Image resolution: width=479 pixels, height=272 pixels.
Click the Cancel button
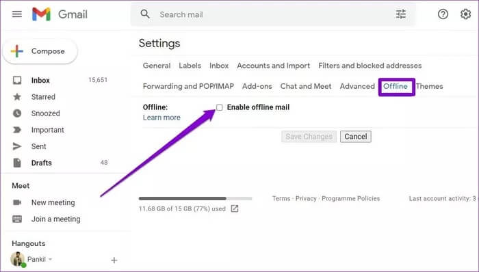(x=356, y=137)
